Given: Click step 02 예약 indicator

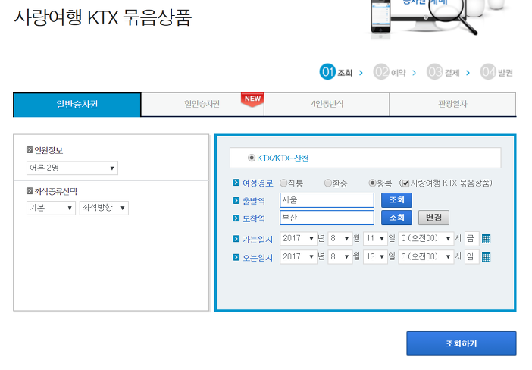Looking at the screenshot, I should tap(390, 72).
